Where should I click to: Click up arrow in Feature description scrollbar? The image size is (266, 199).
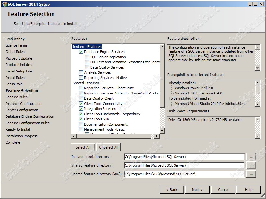click(x=257, y=47)
